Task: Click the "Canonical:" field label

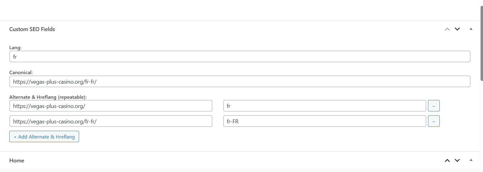Action: click(x=21, y=72)
